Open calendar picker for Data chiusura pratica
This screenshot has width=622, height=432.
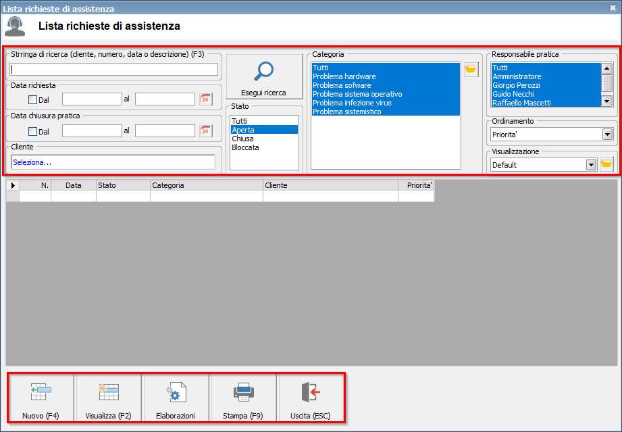(206, 130)
